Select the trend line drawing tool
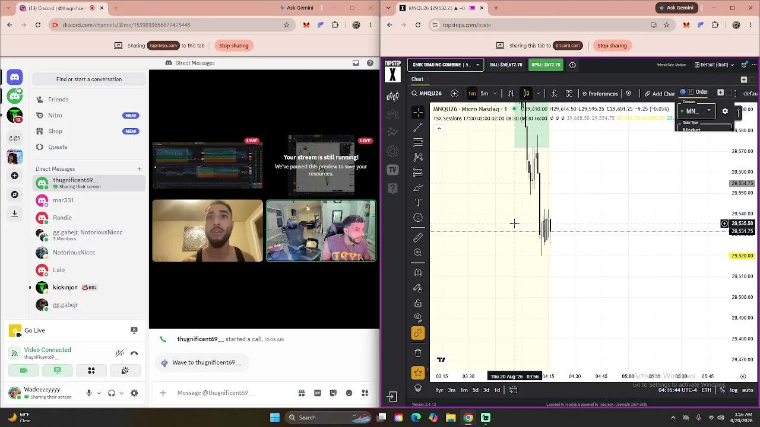Image resolution: width=760 pixels, height=427 pixels. coord(418,127)
